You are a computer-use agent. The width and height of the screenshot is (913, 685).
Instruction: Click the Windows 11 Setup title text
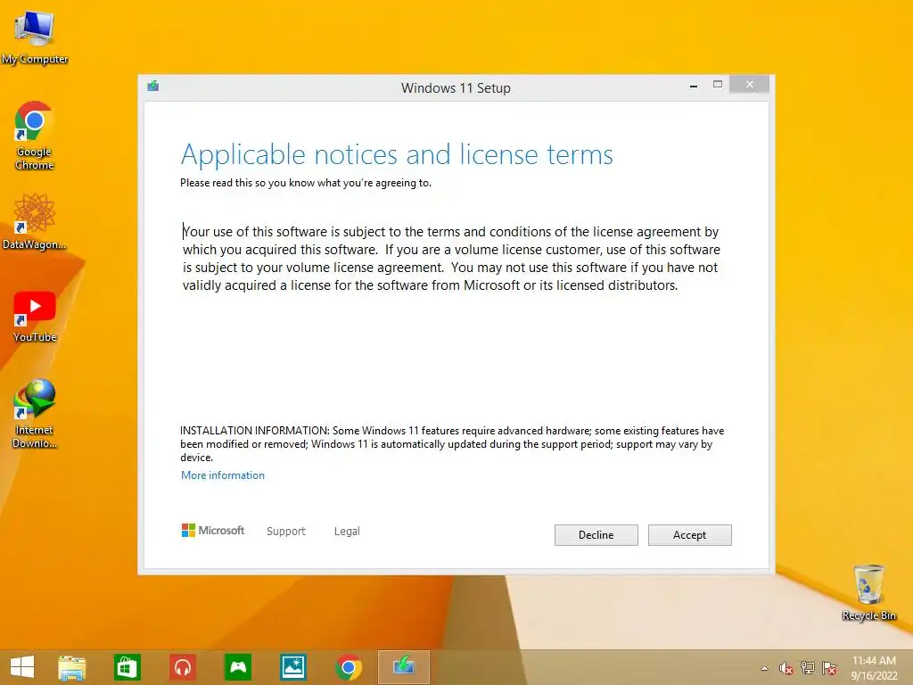click(x=456, y=88)
